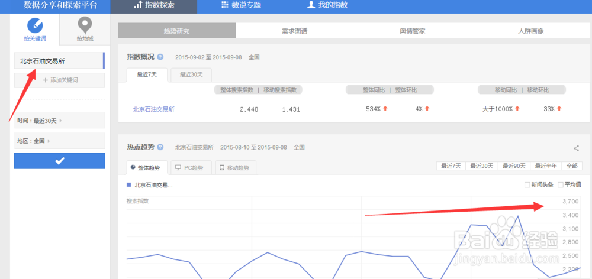Switch to the 整体趋势 tab
592x279 pixels.
[147, 167]
